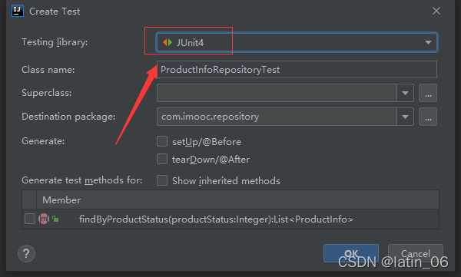Expand the Superclass dropdown arrow
Viewport: 461px width, 277px height.
pyautogui.click(x=405, y=93)
